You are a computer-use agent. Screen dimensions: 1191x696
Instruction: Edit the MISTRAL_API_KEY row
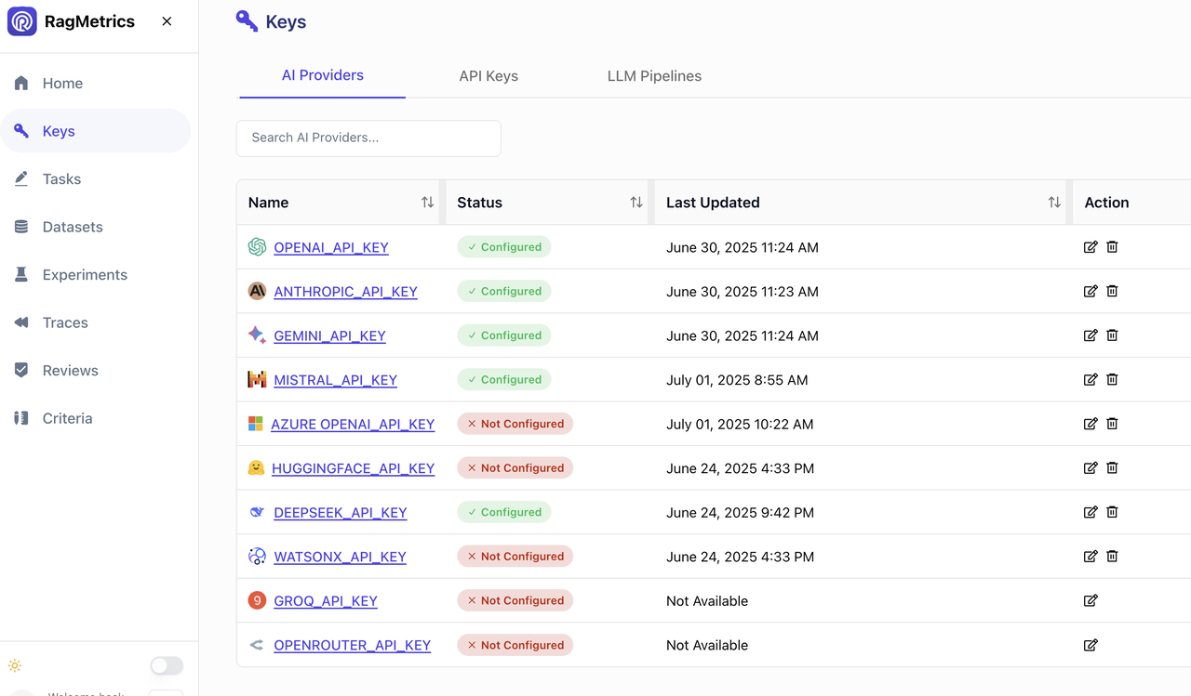tap(1091, 379)
